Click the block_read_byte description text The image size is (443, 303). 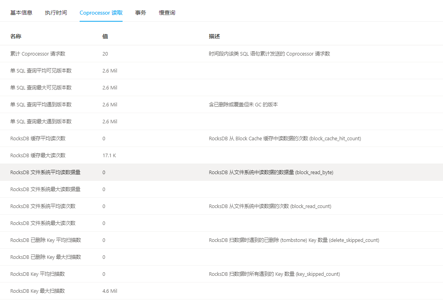pyautogui.click(x=271, y=172)
